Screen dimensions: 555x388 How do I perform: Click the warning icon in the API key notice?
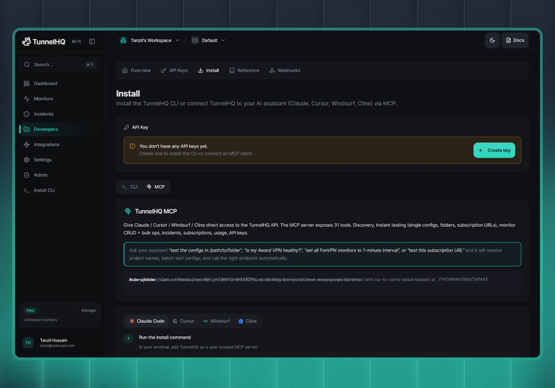(132, 146)
